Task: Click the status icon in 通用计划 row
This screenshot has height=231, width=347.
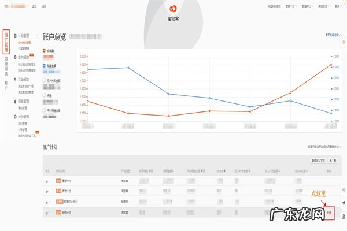Action: coord(47,181)
